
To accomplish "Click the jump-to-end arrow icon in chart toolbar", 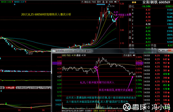I will pyautogui.click(x=115, y=2).
